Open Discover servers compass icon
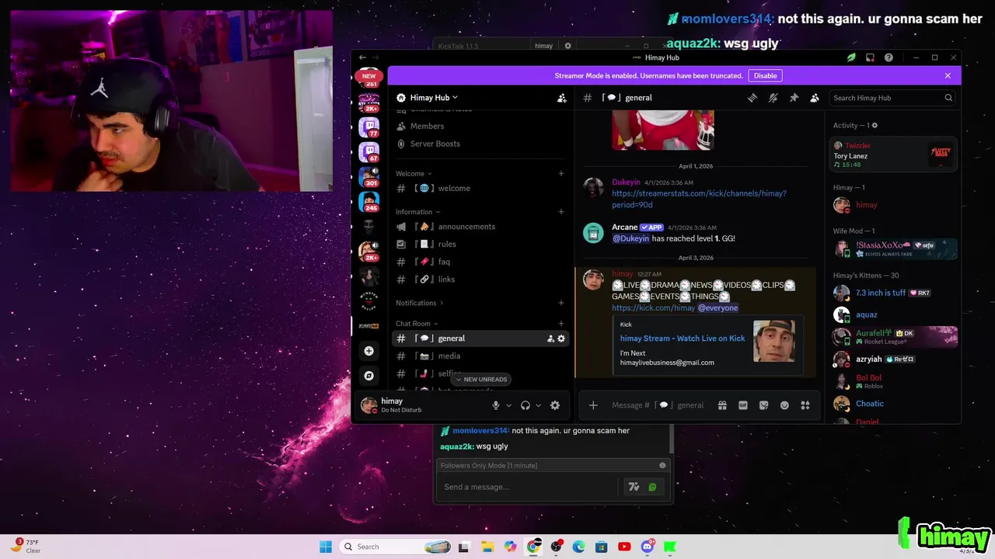Image resolution: width=995 pixels, height=559 pixels. [x=369, y=376]
